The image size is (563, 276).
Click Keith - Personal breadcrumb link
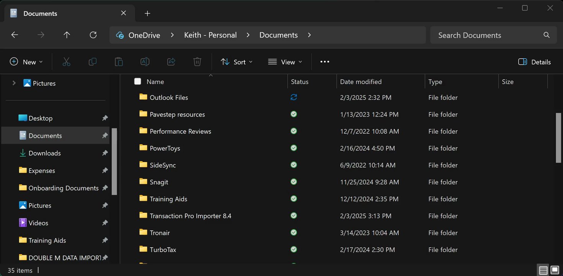(210, 35)
